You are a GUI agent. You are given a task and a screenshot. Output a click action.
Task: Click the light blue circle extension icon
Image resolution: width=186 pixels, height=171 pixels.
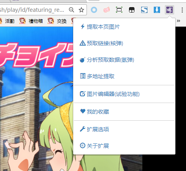point(94,10)
